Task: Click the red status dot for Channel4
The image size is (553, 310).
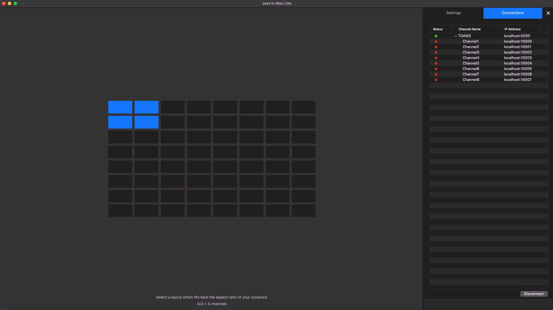Action: point(436,58)
